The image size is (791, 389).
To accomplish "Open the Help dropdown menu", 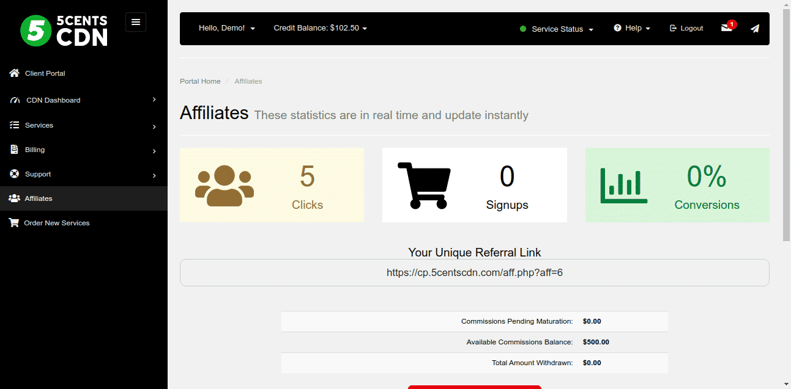I will (x=632, y=28).
